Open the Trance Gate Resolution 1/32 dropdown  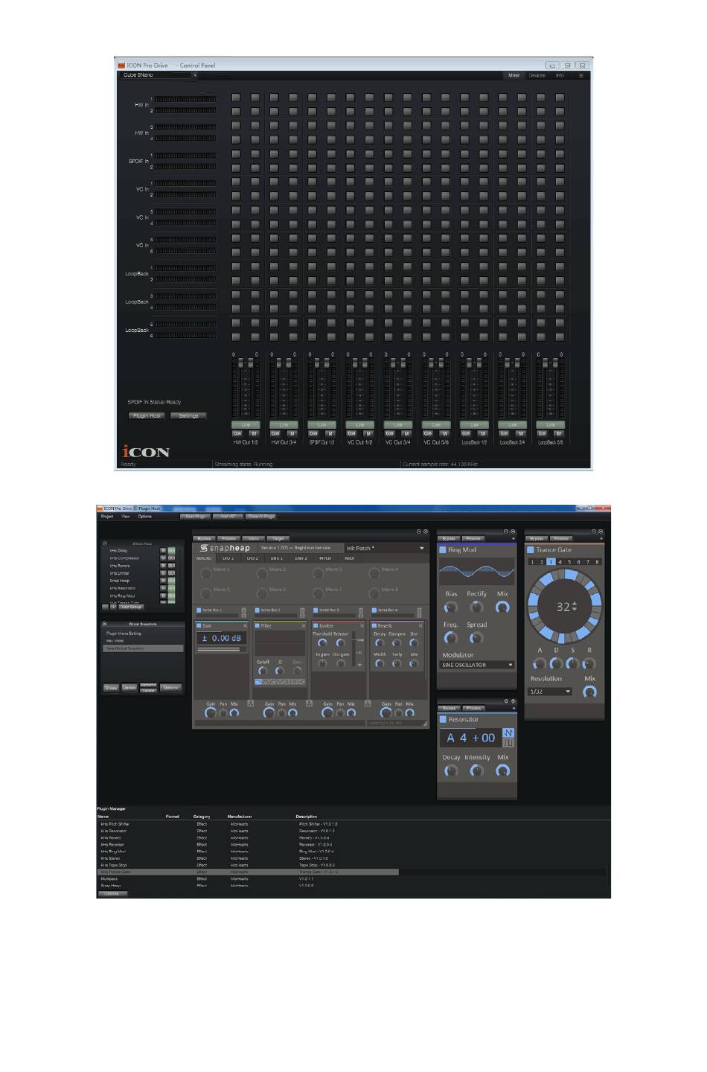pyautogui.click(x=549, y=692)
